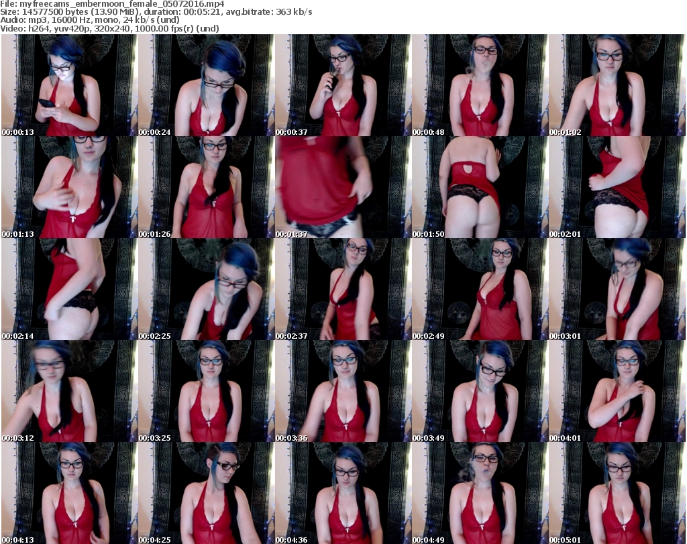This screenshot has width=687, height=544.
Task: View the thumbnail labeled 00:04:25
Action: tap(206, 493)
